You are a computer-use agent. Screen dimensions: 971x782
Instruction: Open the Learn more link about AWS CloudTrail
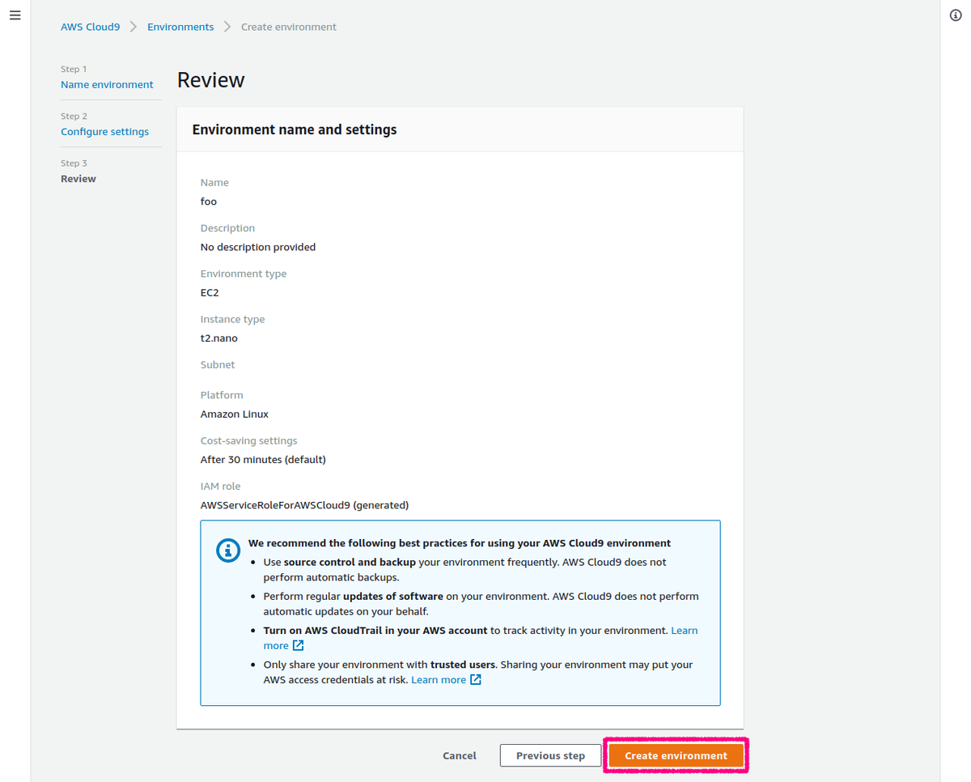[684, 630]
